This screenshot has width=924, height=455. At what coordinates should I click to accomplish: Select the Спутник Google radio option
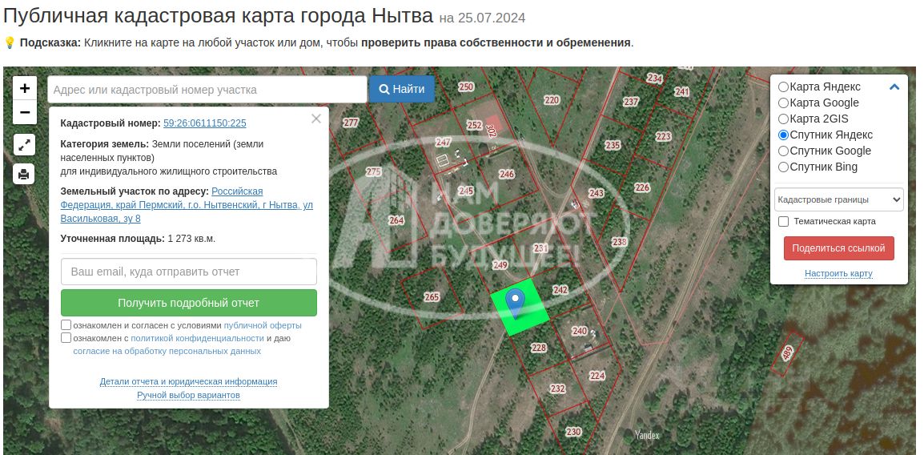coord(783,151)
